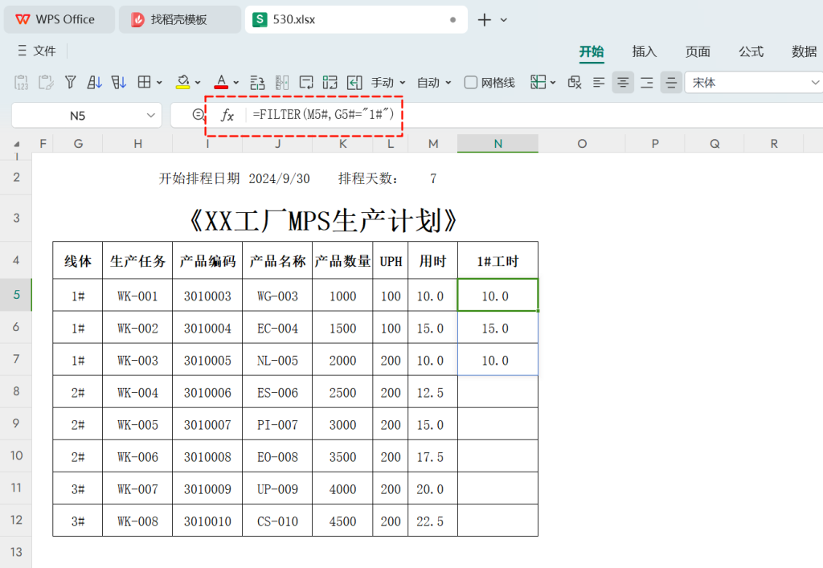Viewport: 823px width, 568px height.
Task: Open the filter funnel tool
Action: [71, 82]
